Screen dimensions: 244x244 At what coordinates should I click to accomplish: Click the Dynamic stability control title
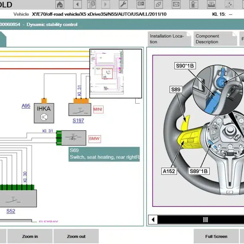52,25
